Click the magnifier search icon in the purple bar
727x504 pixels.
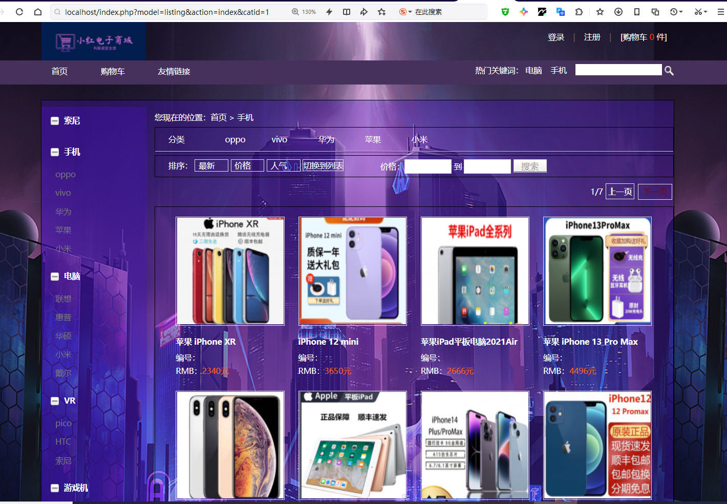(669, 71)
